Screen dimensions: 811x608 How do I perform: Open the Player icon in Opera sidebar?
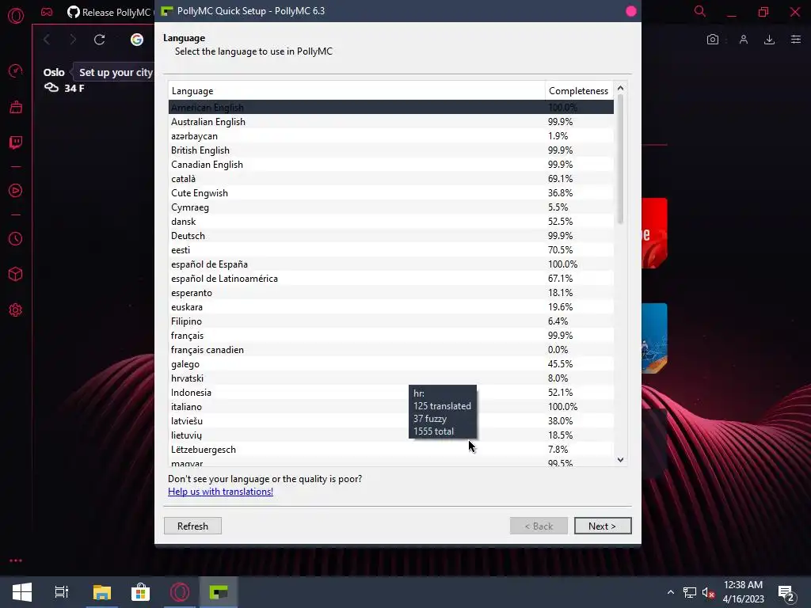pos(16,190)
